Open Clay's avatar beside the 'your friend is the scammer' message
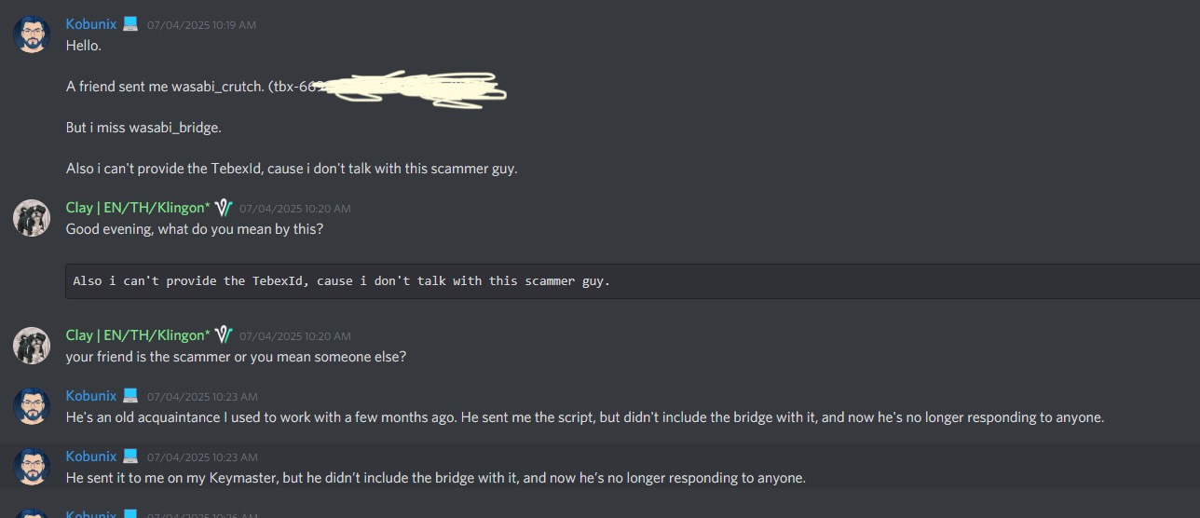This screenshot has width=1200, height=518. pos(32,346)
